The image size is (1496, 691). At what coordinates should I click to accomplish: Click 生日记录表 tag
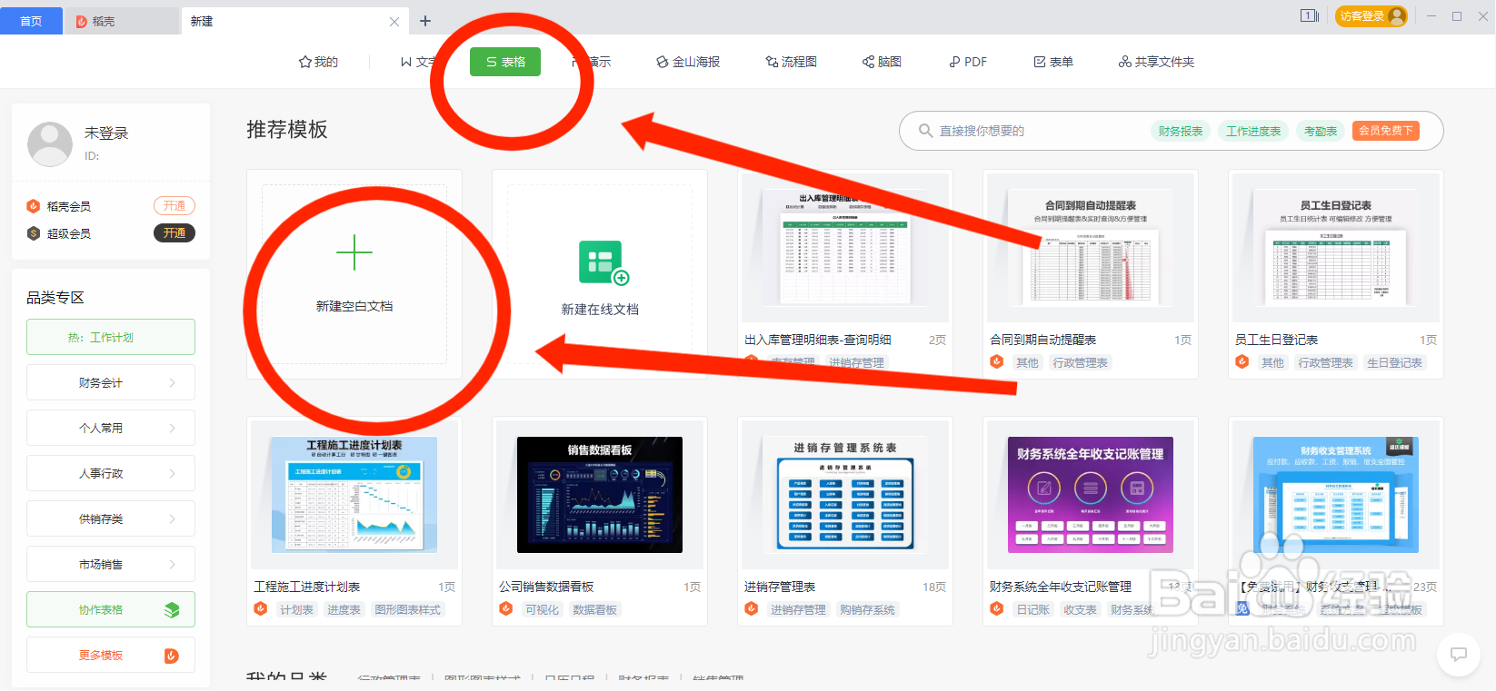[x=1395, y=362]
